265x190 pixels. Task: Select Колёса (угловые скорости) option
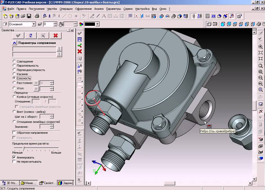[x=14, y=97]
